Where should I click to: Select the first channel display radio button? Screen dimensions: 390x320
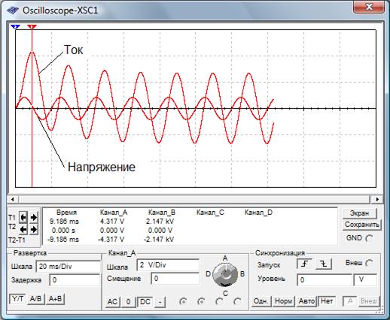[183, 302]
